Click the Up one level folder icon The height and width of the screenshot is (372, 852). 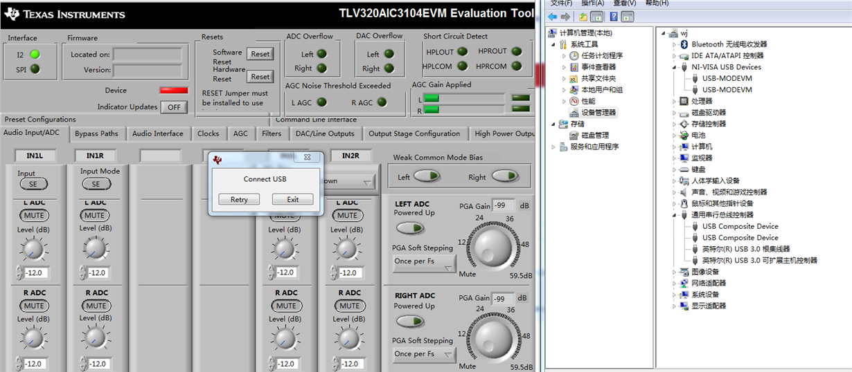584,17
